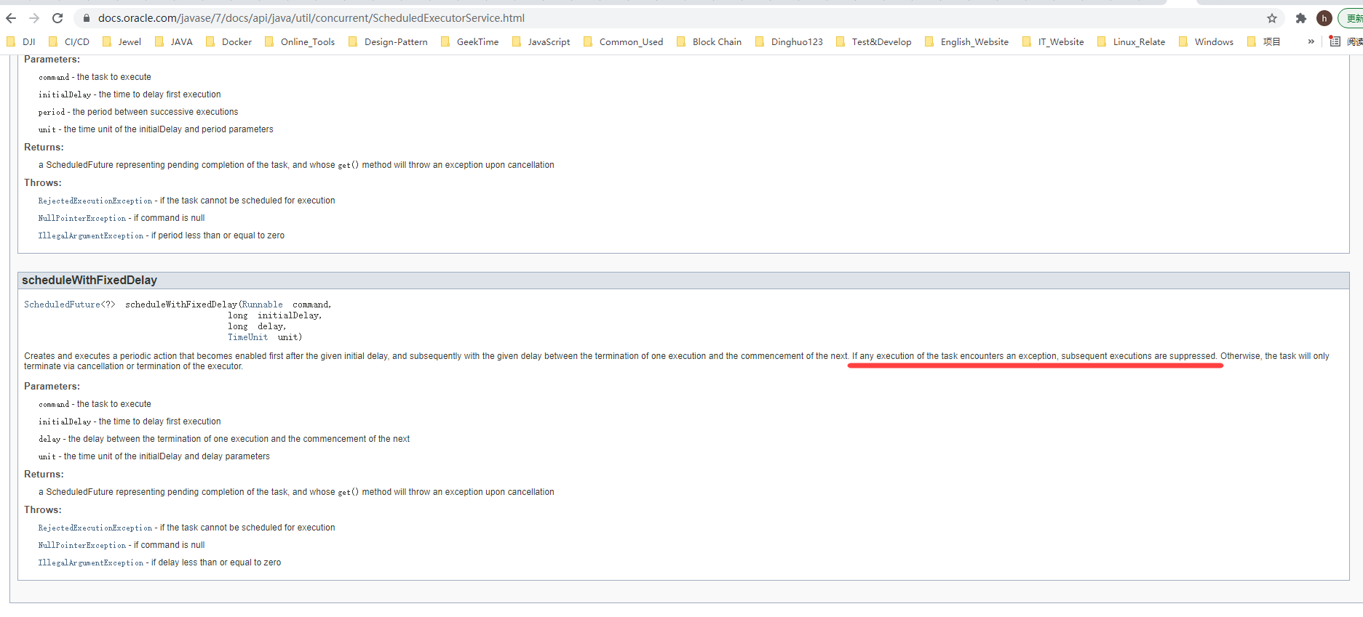1363x617 pixels.
Task: Click the lower 'Parameters:' label
Action: click(x=52, y=386)
